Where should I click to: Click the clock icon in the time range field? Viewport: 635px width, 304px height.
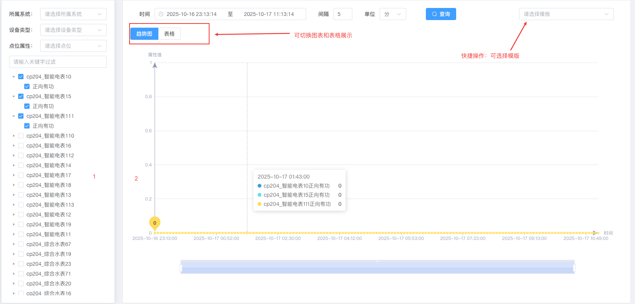pos(161,14)
